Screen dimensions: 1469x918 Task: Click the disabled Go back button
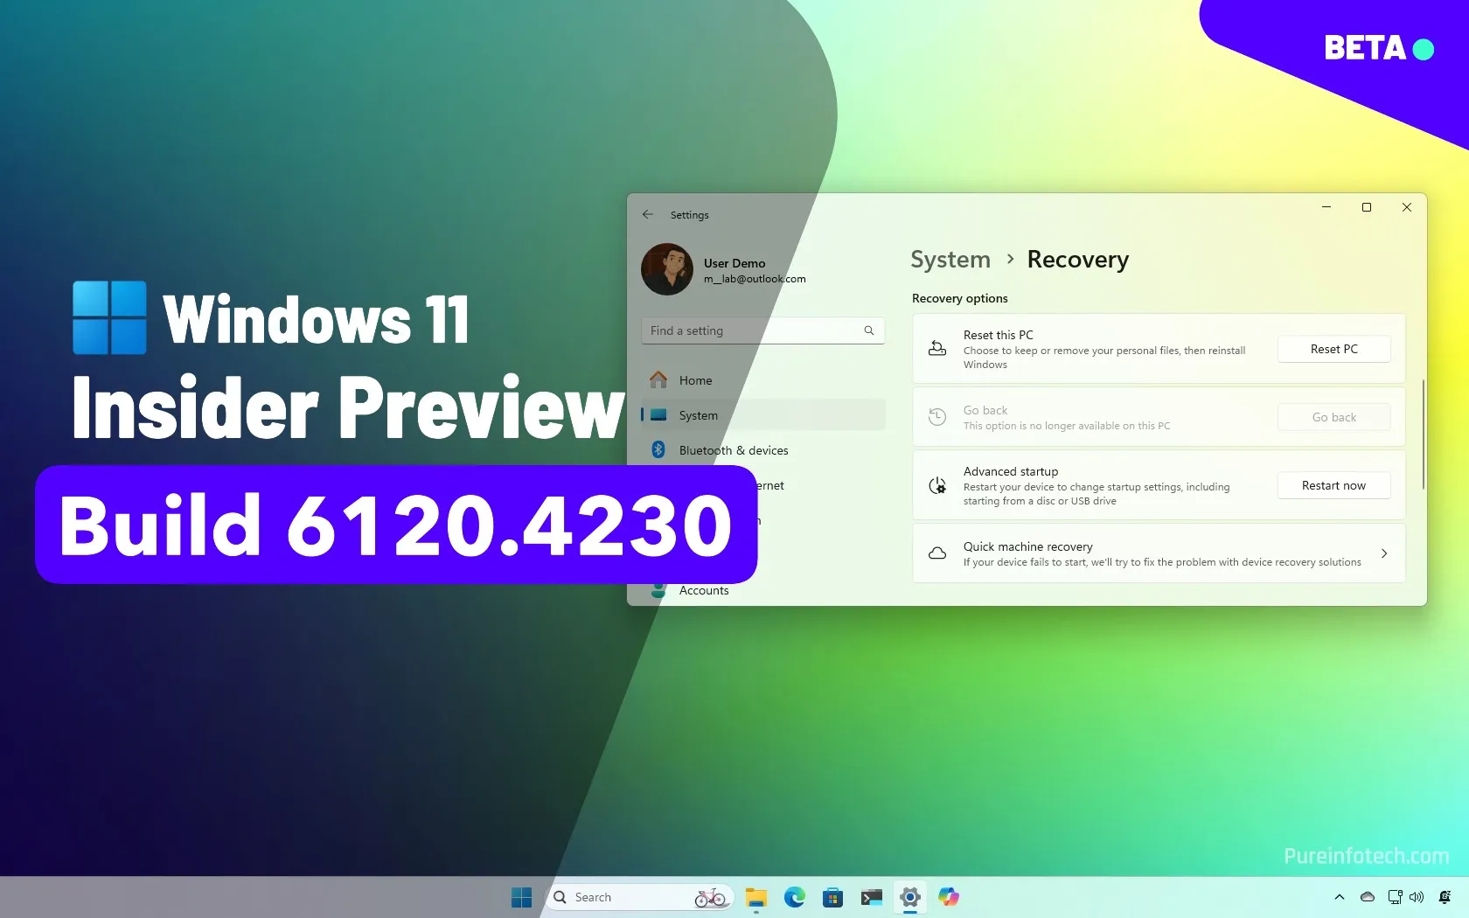[1333, 417]
